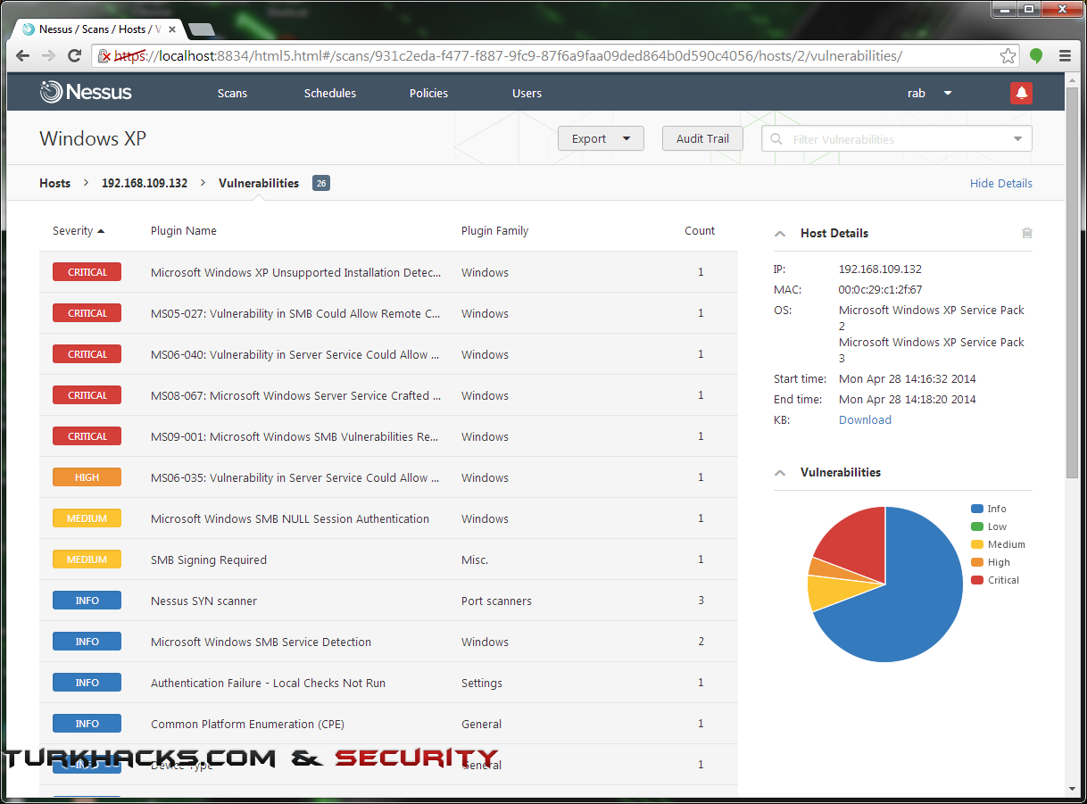1087x804 pixels.
Task: Click the Filter Vulnerabilities input field
Action: click(x=897, y=139)
